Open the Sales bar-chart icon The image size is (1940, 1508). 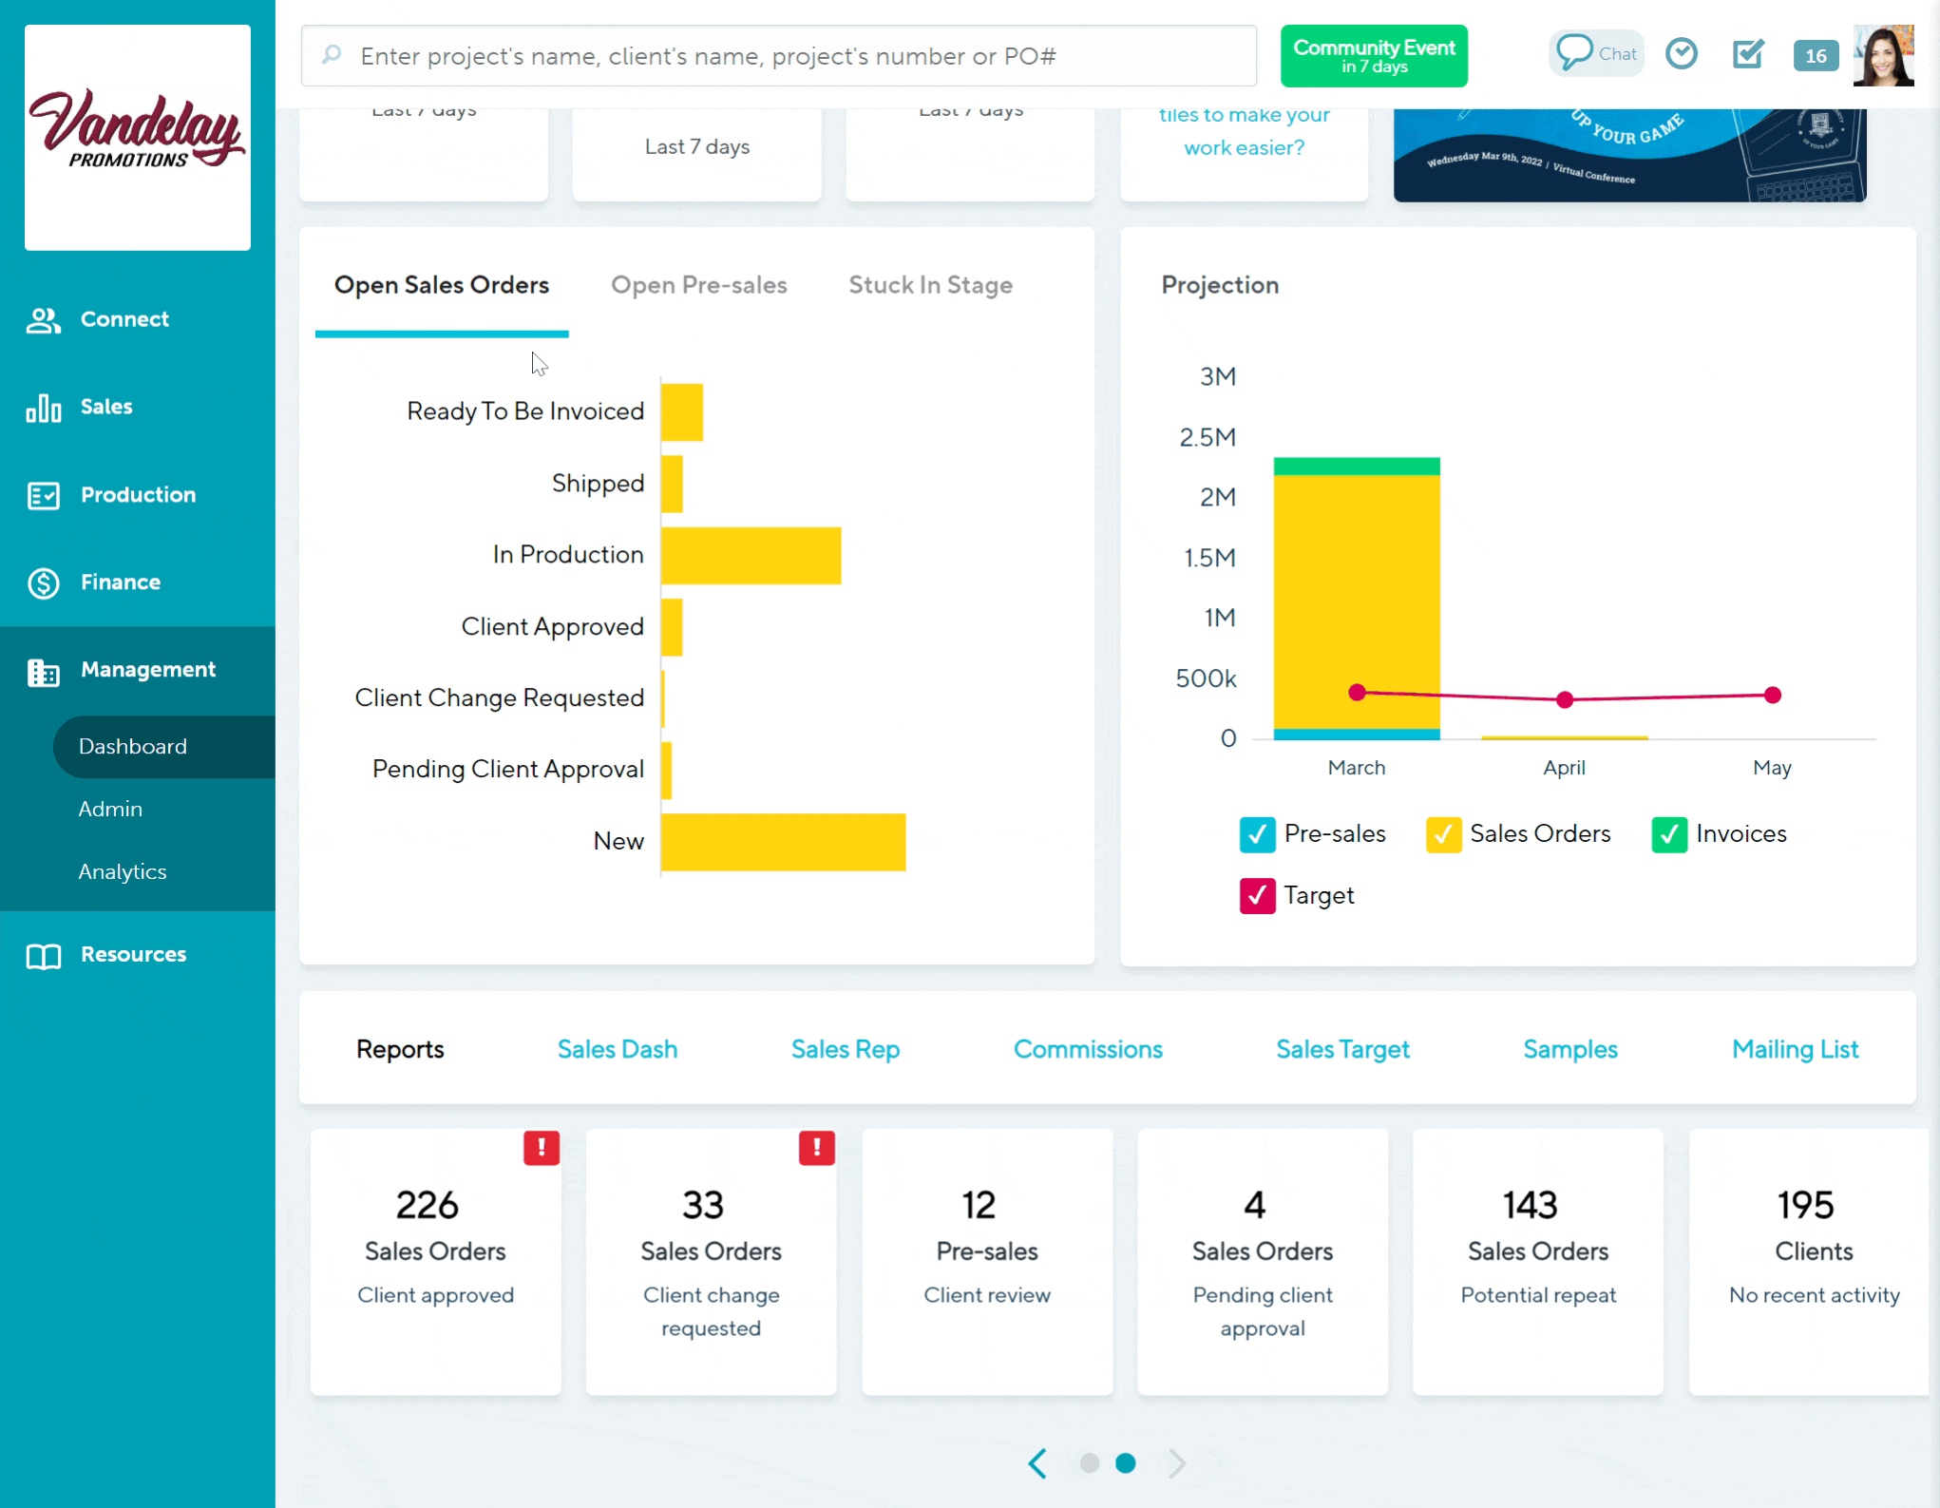43,408
